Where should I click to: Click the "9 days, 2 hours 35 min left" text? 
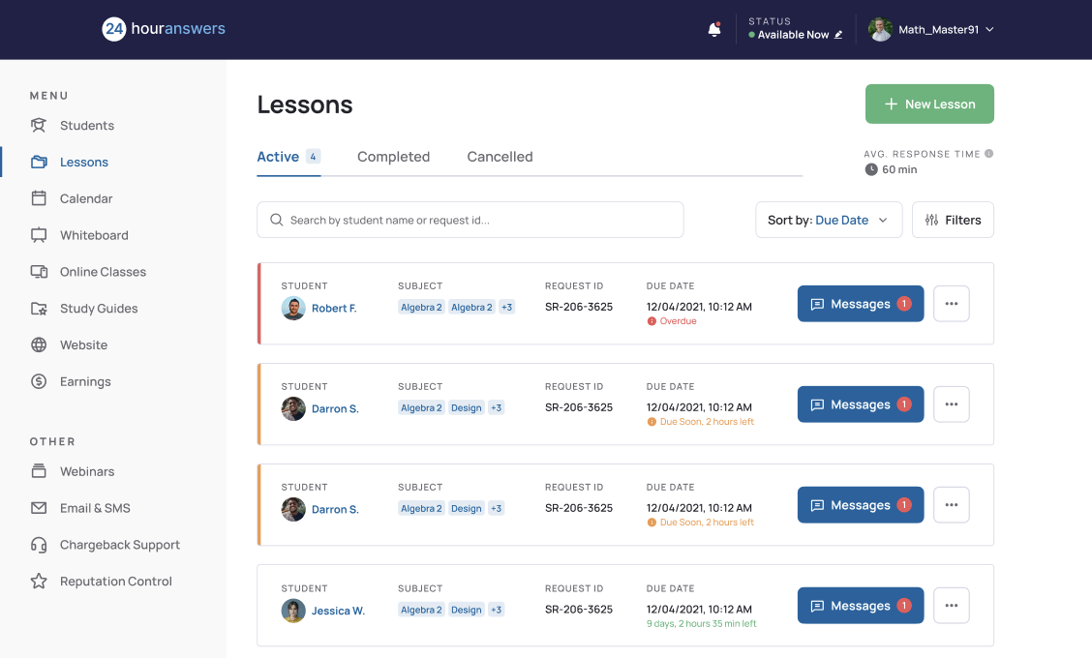click(x=701, y=624)
